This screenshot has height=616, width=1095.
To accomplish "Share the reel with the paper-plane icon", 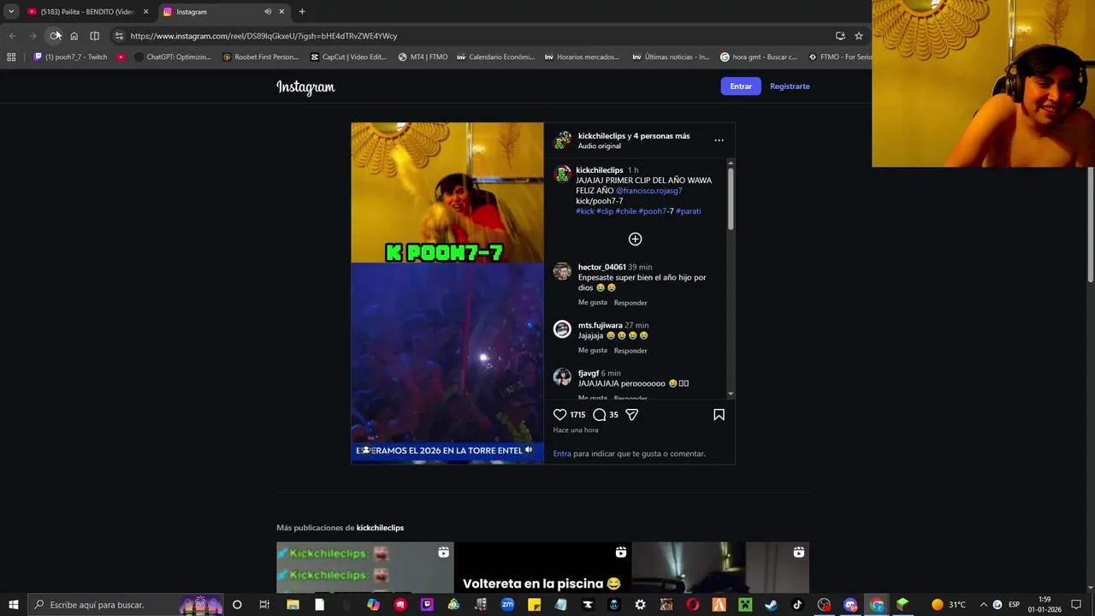I will click(632, 415).
